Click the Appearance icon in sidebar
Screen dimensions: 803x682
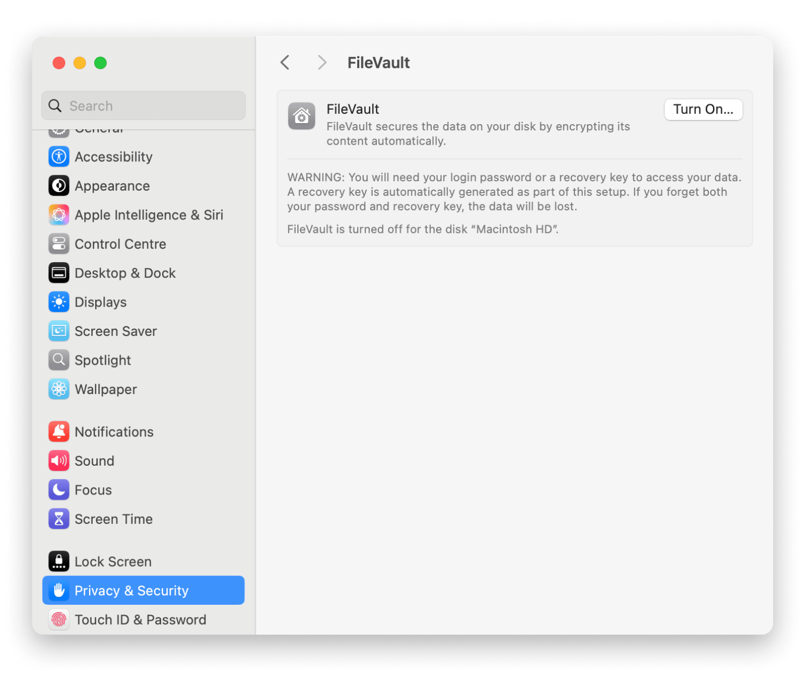pyautogui.click(x=59, y=186)
